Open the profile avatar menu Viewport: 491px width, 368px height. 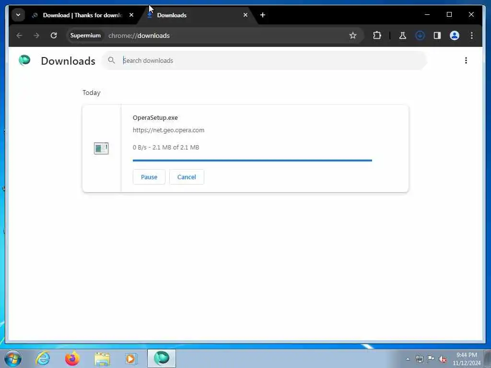[x=455, y=35]
